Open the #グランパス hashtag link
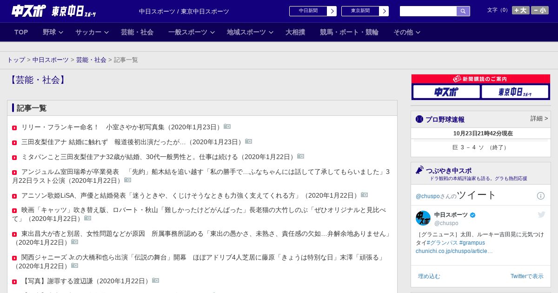 442,243
